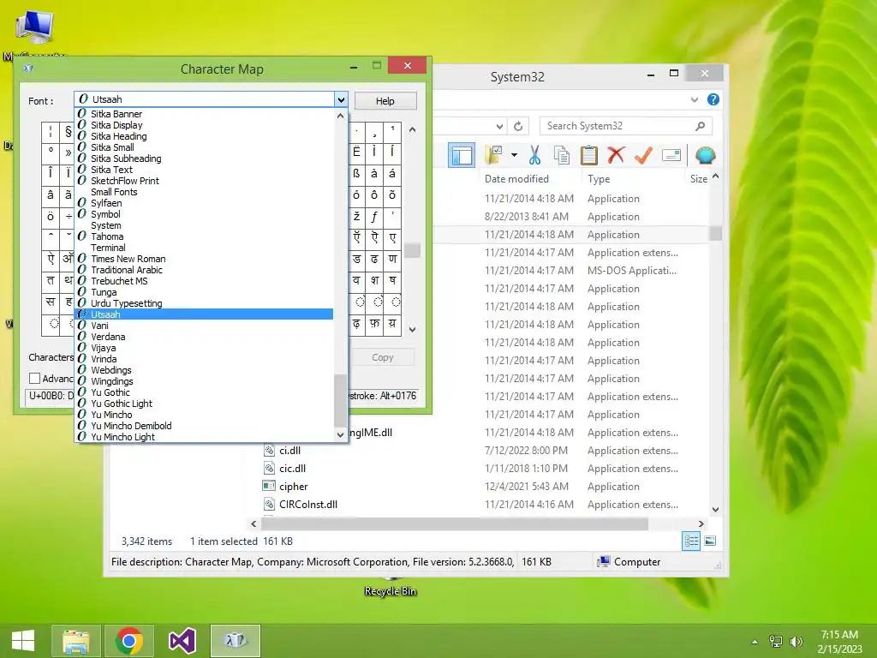Choose Yu Gothic Light font
This screenshot has width=877, height=658.
122,404
